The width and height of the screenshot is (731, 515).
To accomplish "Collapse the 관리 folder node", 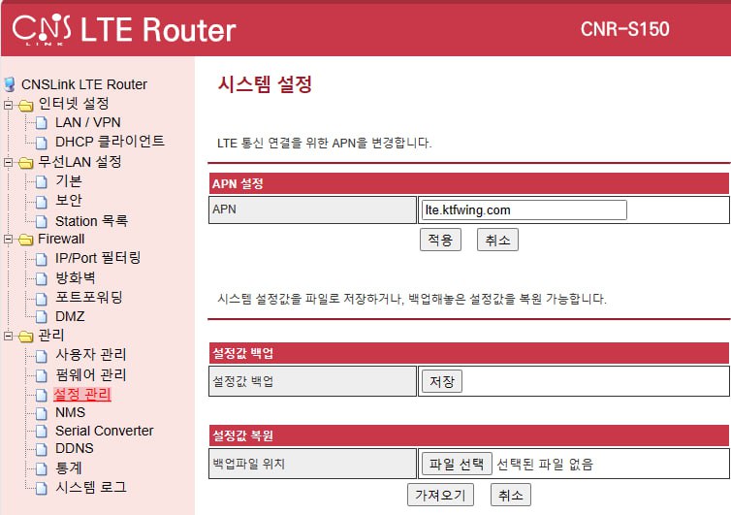I will pyautogui.click(x=9, y=337).
